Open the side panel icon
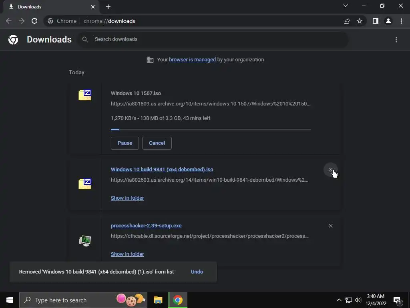The image size is (410, 308). coord(376,21)
